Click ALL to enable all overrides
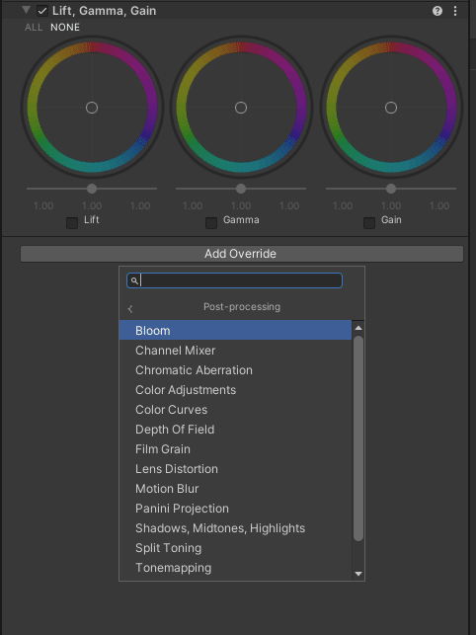 tap(34, 27)
